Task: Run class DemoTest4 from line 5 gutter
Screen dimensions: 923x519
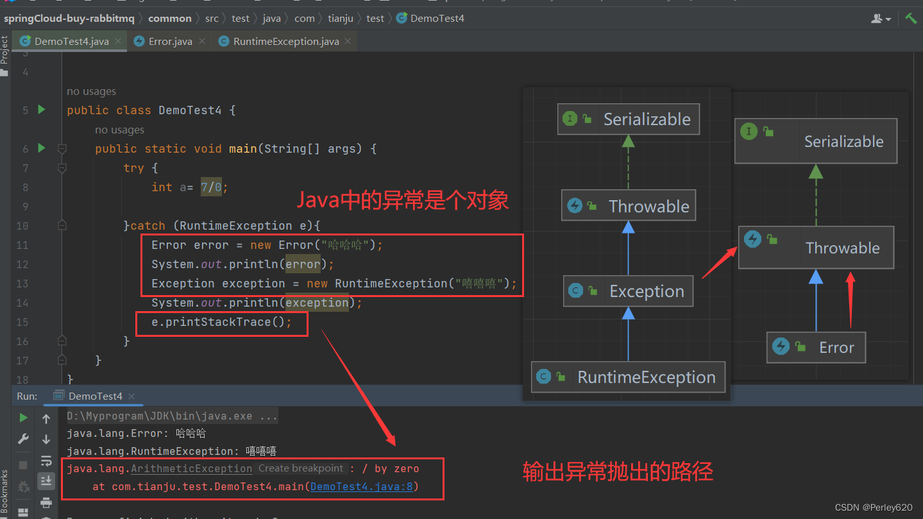Action: tap(42, 110)
